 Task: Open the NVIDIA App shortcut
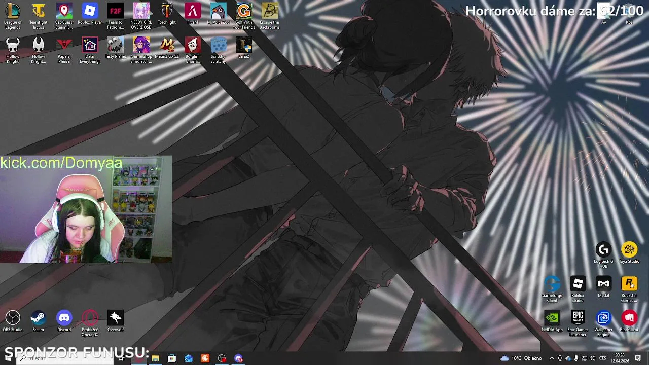pyautogui.click(x=552, y=321)
